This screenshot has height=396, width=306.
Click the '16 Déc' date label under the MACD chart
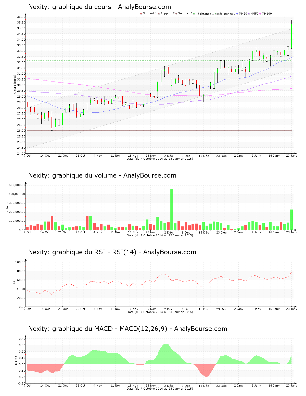click(x=204, y=386)
